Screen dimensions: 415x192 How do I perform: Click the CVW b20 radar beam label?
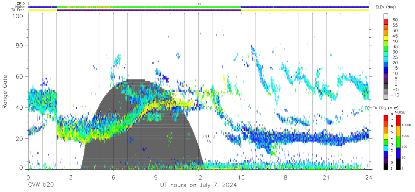[41, 185]
